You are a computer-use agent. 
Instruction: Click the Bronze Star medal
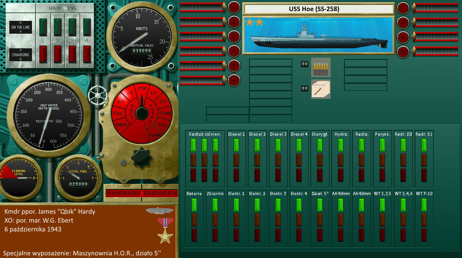166,229
